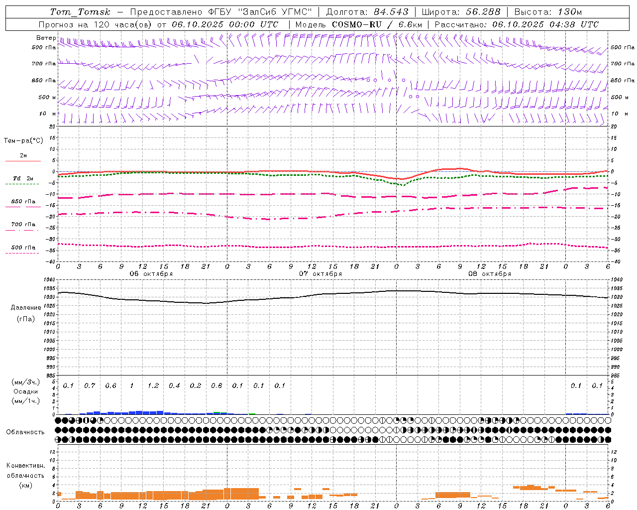Click the 850 гПа temperature legend entry
This screenshot has height=510, width=637.
click(23, 202)
